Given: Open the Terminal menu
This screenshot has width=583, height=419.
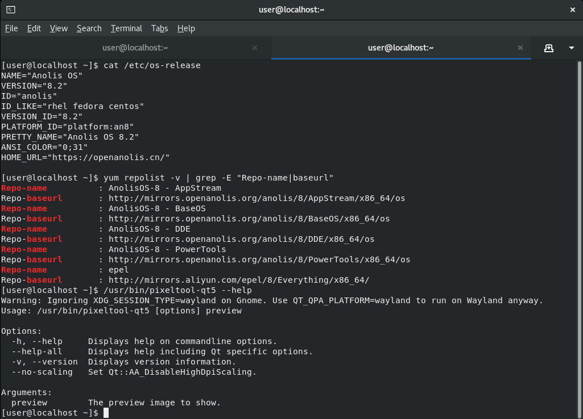Looking at the screenshot, I should (126, 28).
